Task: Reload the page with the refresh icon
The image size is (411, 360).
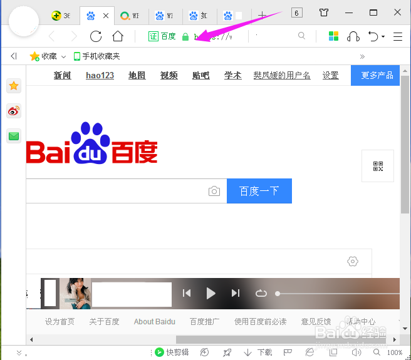Action: [96, 36]
